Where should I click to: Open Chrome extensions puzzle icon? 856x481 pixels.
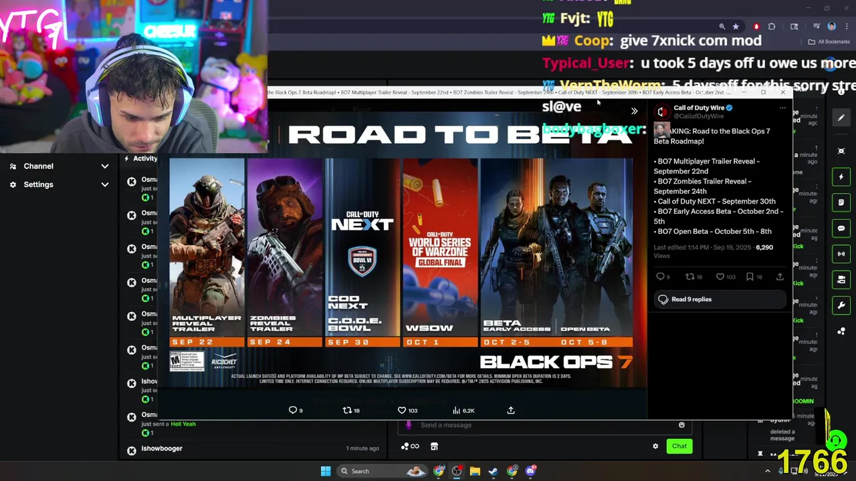[x=772, y=27]
